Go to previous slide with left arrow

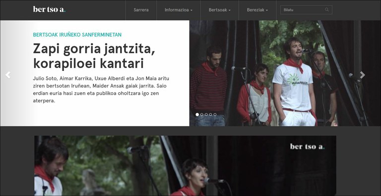(x=8, y=75)
